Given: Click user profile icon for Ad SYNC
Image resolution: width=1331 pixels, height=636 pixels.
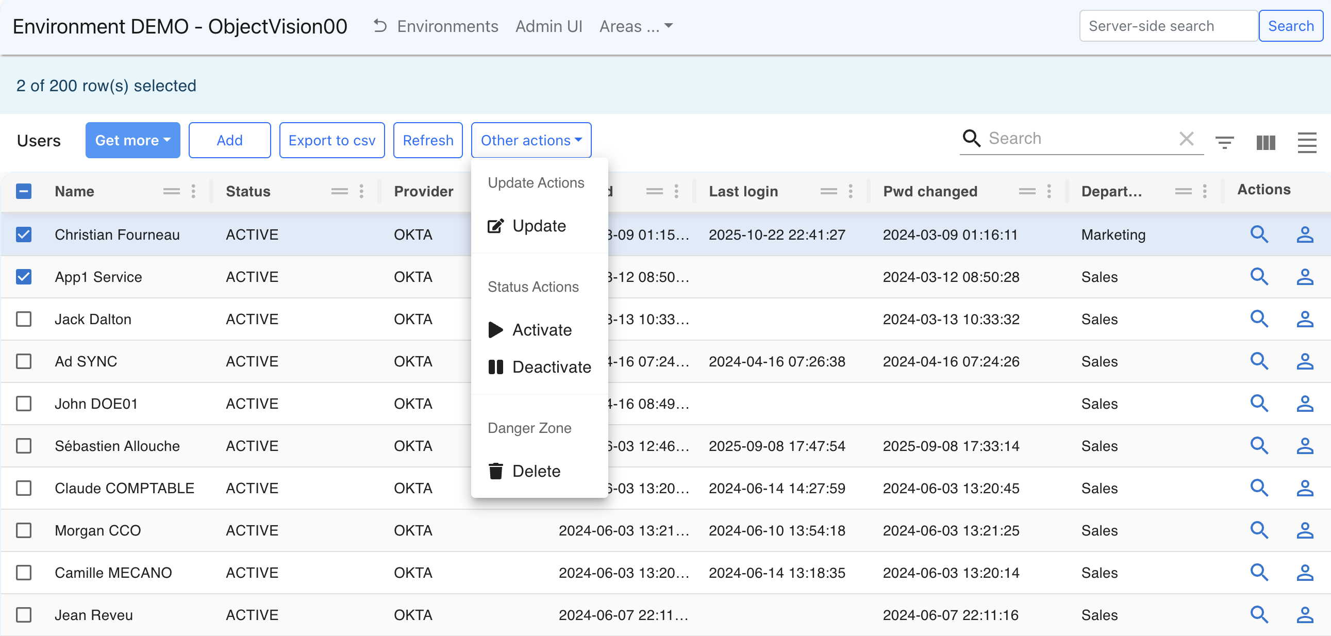Looking at the screenshot, I should (1305, 361).
